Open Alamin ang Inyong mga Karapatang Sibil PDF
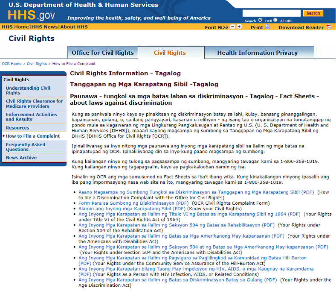Image resolution: width=336 pixels, height=294 pixels. pos(132,209)
